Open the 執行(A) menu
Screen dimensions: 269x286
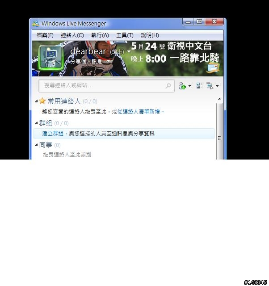(x=100, y=35)
